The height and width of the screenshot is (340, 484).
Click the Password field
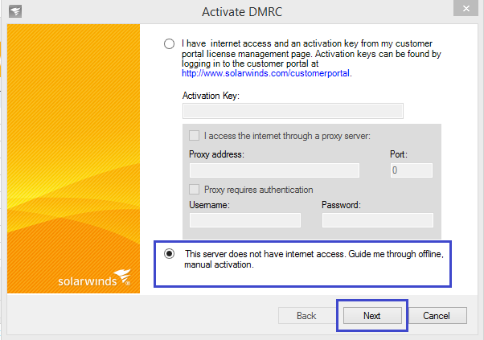(378, 220)
